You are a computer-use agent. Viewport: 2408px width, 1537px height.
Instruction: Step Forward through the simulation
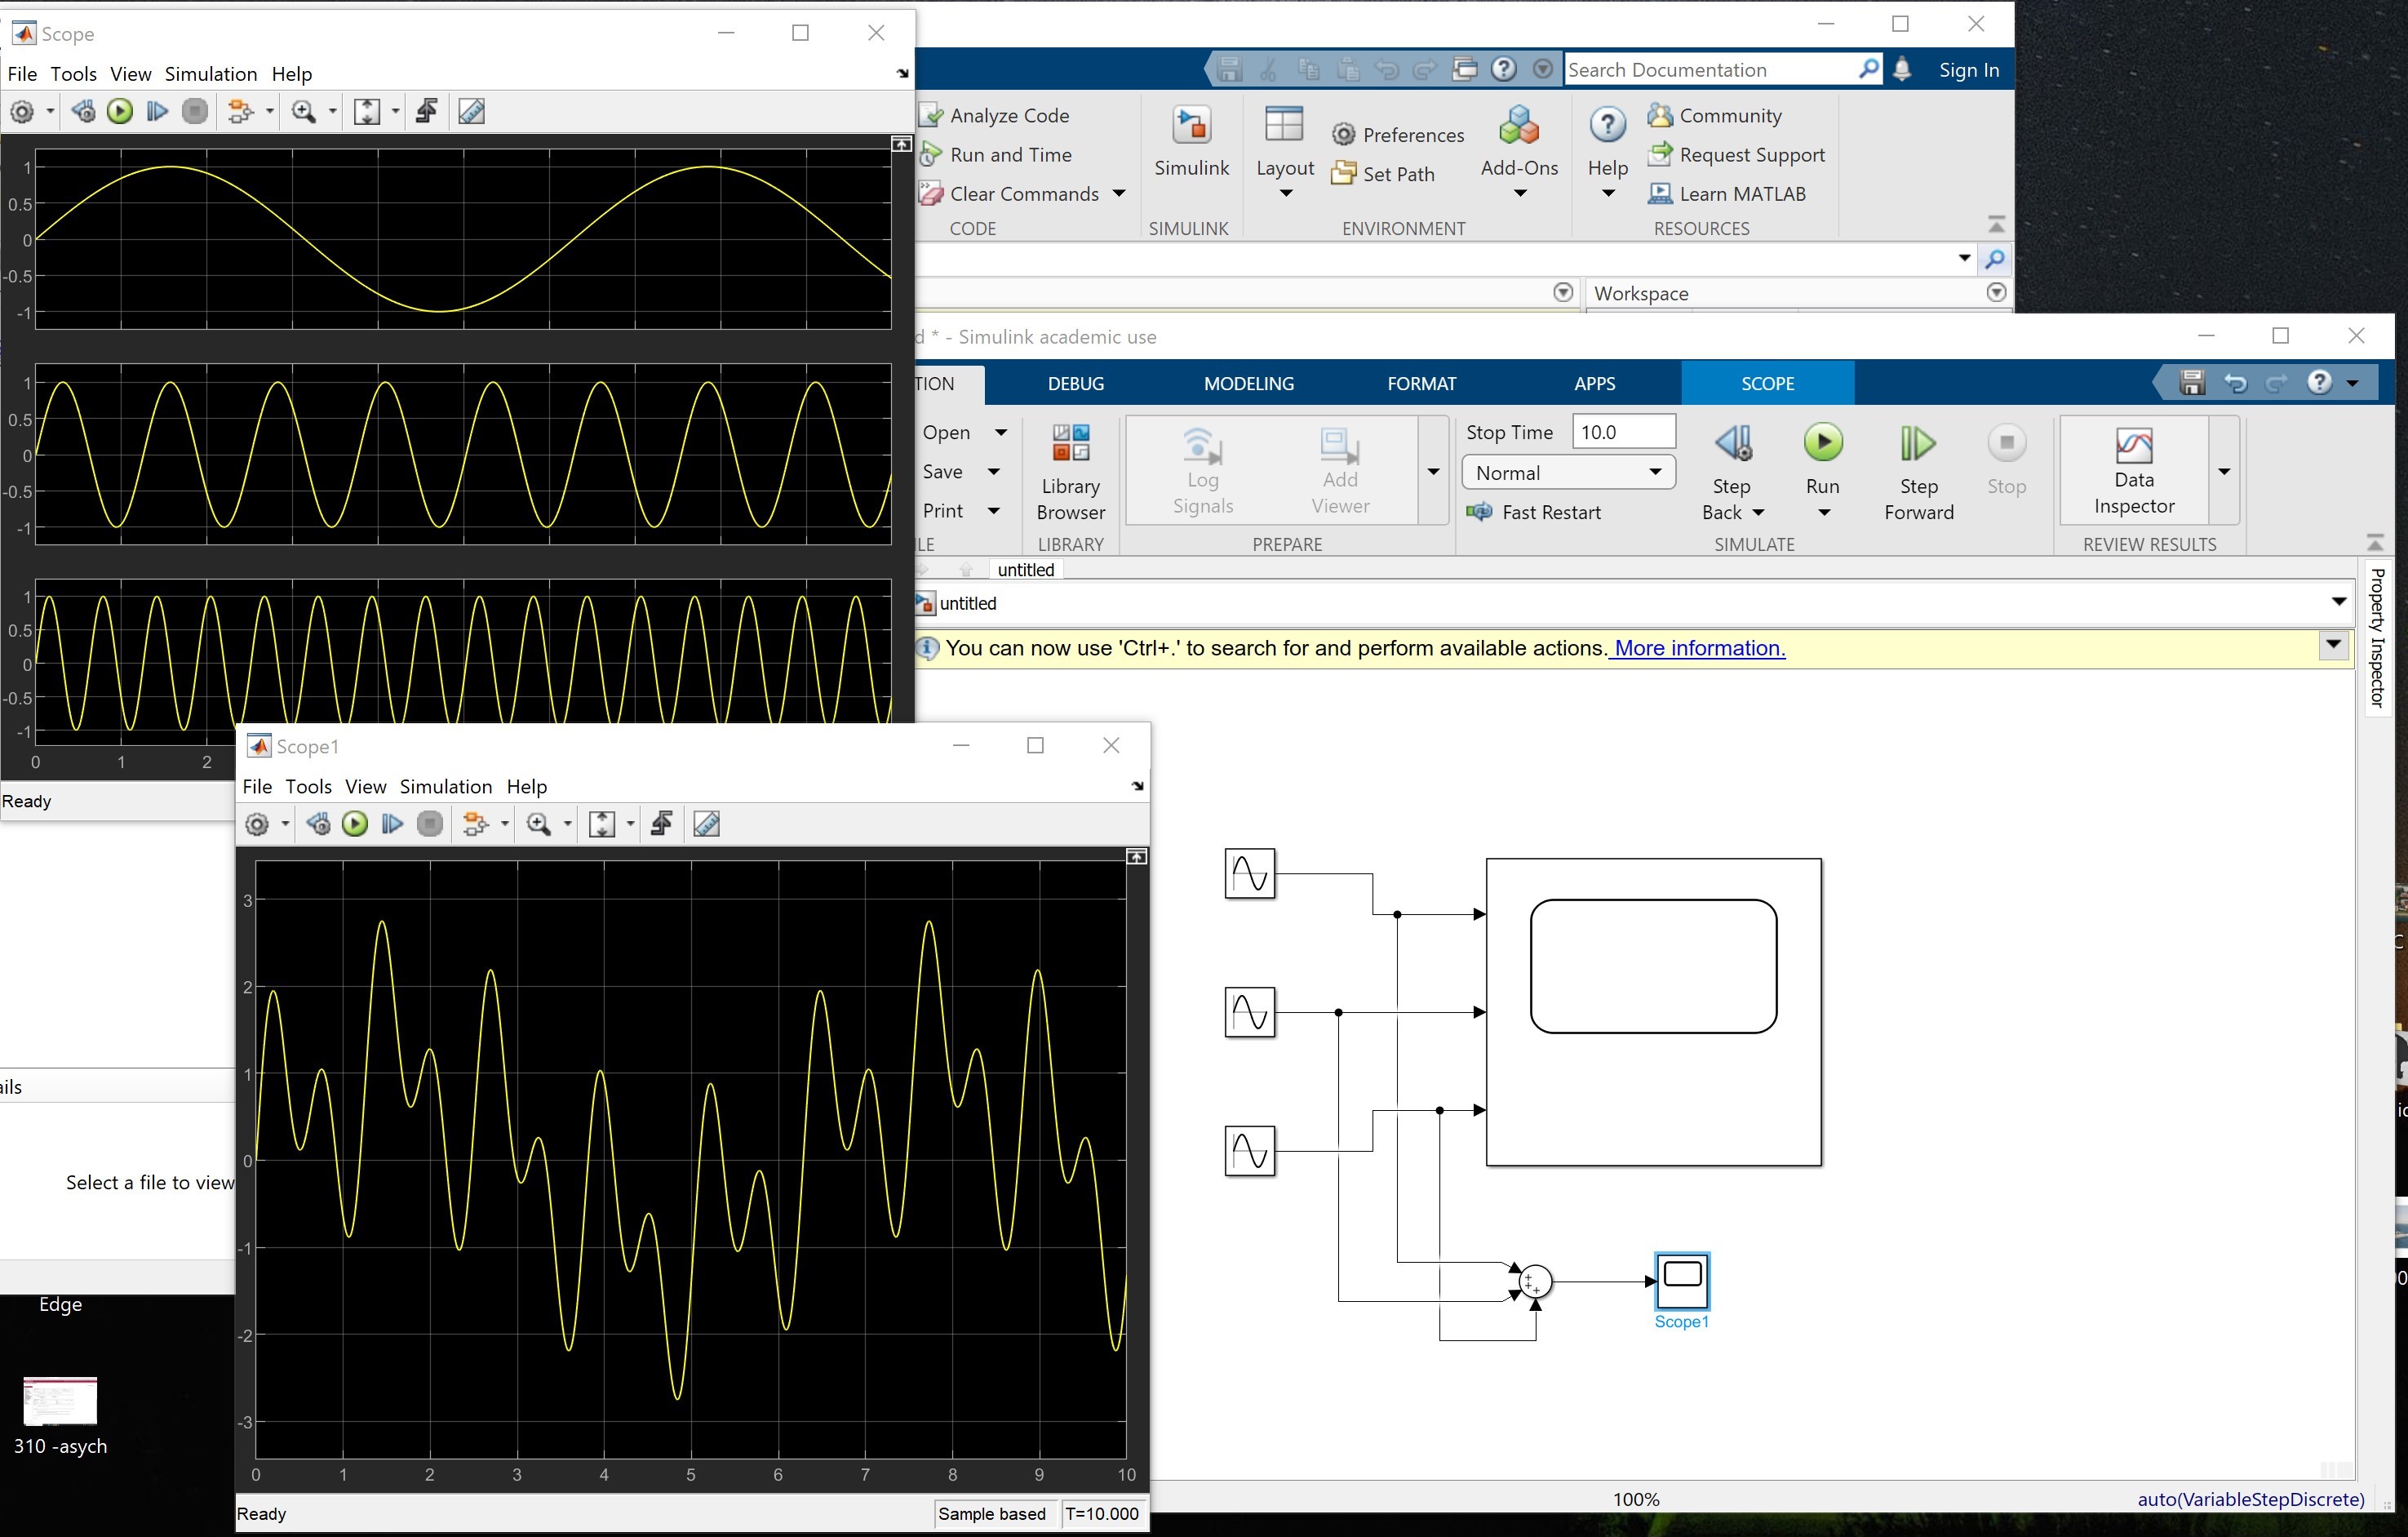coord(1918,470)
